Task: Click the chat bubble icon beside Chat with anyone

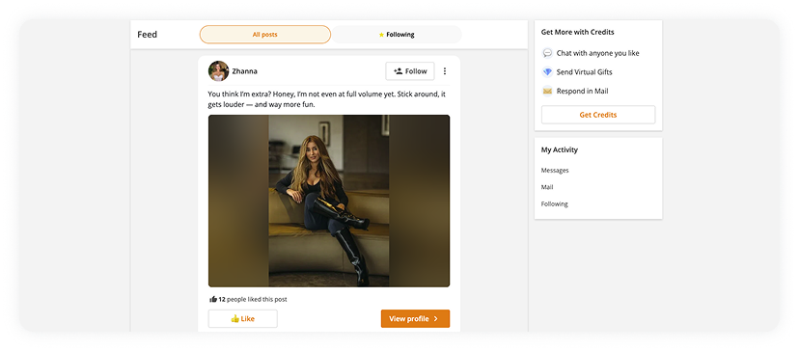Action: tap(547, 53)
